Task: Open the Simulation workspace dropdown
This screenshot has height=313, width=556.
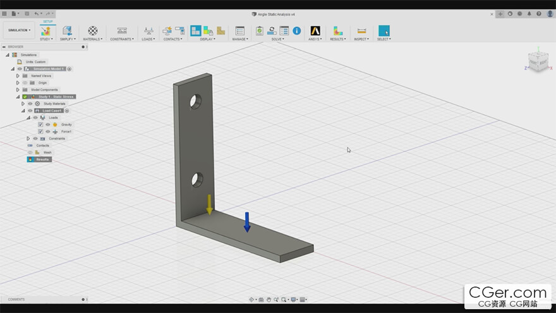Action: [19, 30]
